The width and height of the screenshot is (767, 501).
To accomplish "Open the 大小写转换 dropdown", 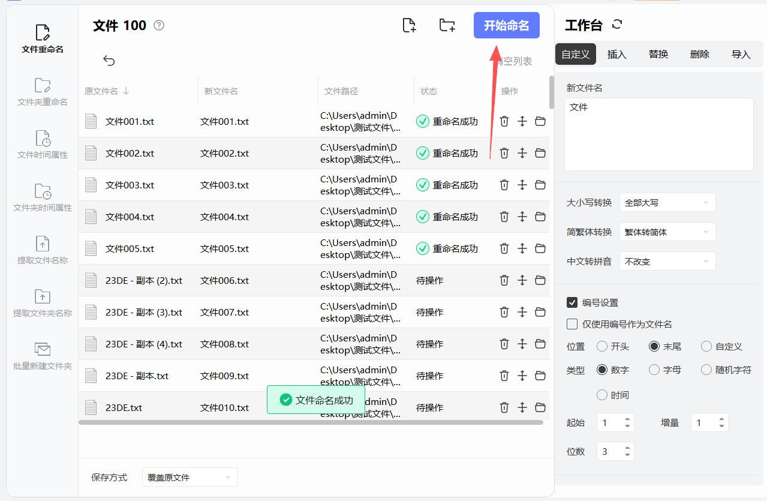I will [x=667, y=203].
